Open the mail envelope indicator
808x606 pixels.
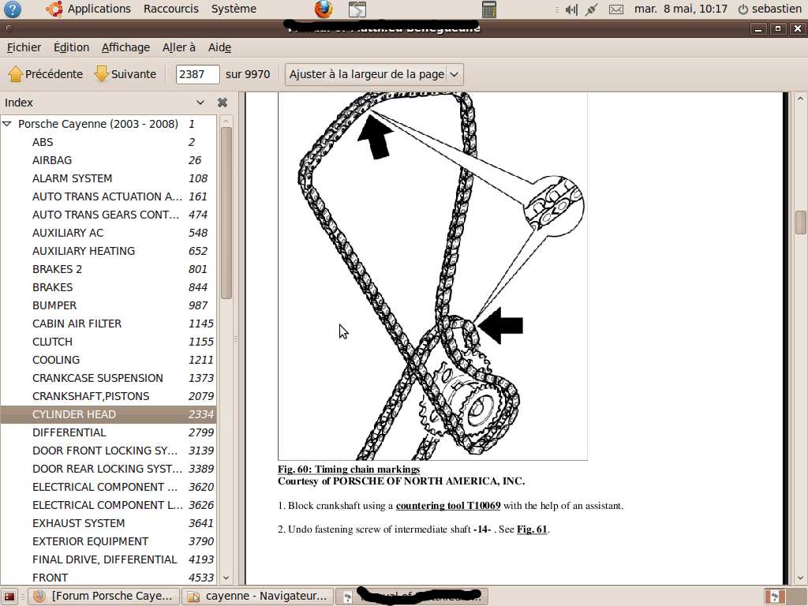[x=616, y=9]
